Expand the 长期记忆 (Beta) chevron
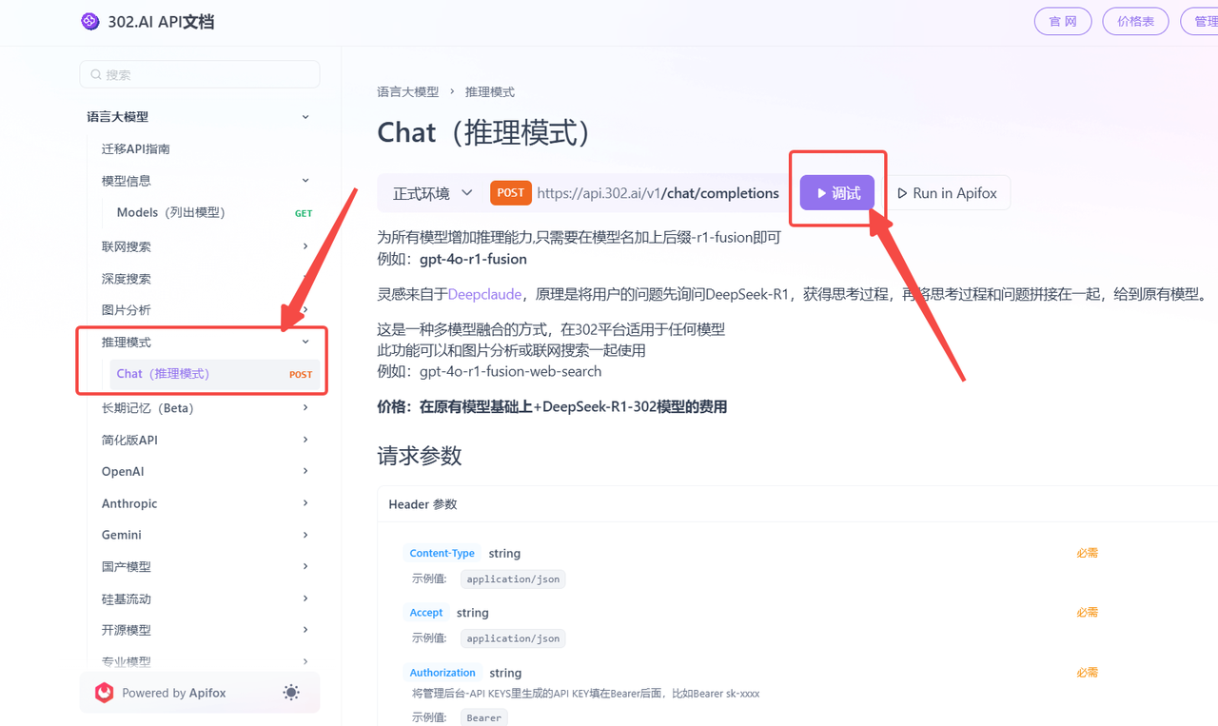 [x=305, y=408]
